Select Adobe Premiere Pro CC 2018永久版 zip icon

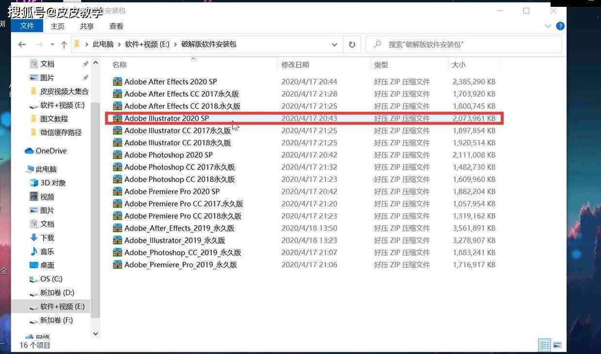117,216
